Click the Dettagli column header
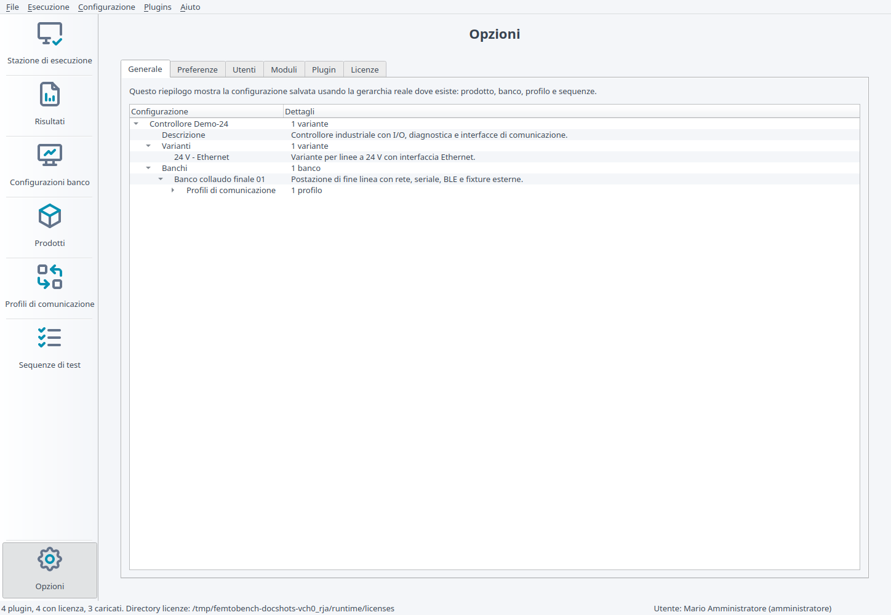Screen dimensions: 891x615 click(x=571, y=111)
